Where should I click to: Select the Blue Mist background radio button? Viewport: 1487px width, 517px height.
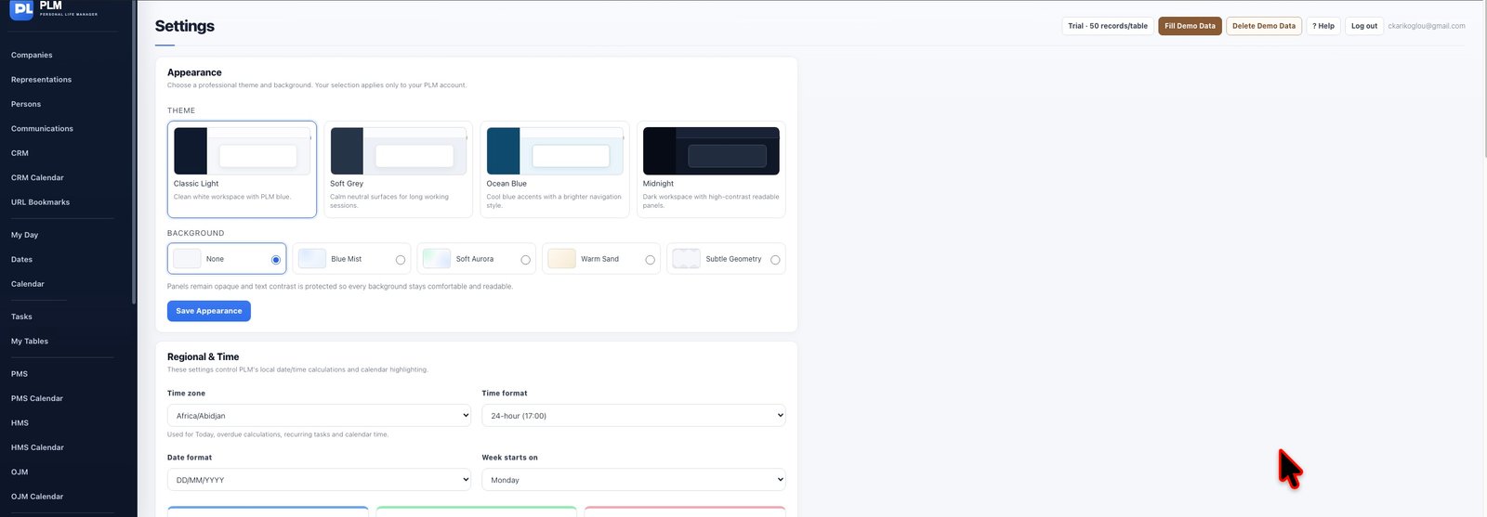[401, 260]
